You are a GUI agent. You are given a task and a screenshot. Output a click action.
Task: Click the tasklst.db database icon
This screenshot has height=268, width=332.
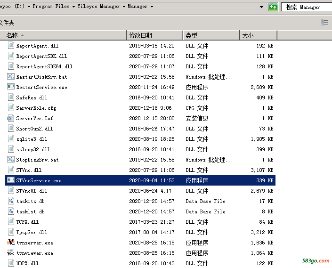(x=11, y=211)
